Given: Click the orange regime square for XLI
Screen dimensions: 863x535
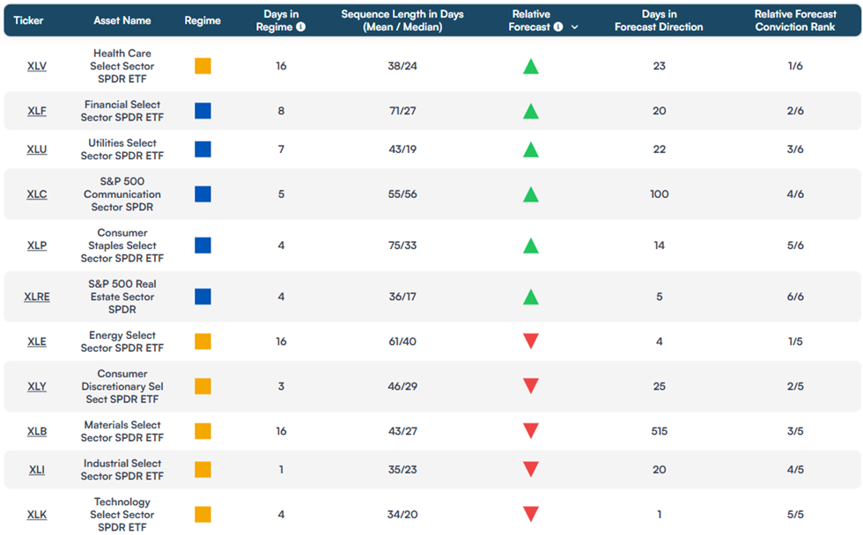Looking at the screenshot, I should (x=203, y=470).
